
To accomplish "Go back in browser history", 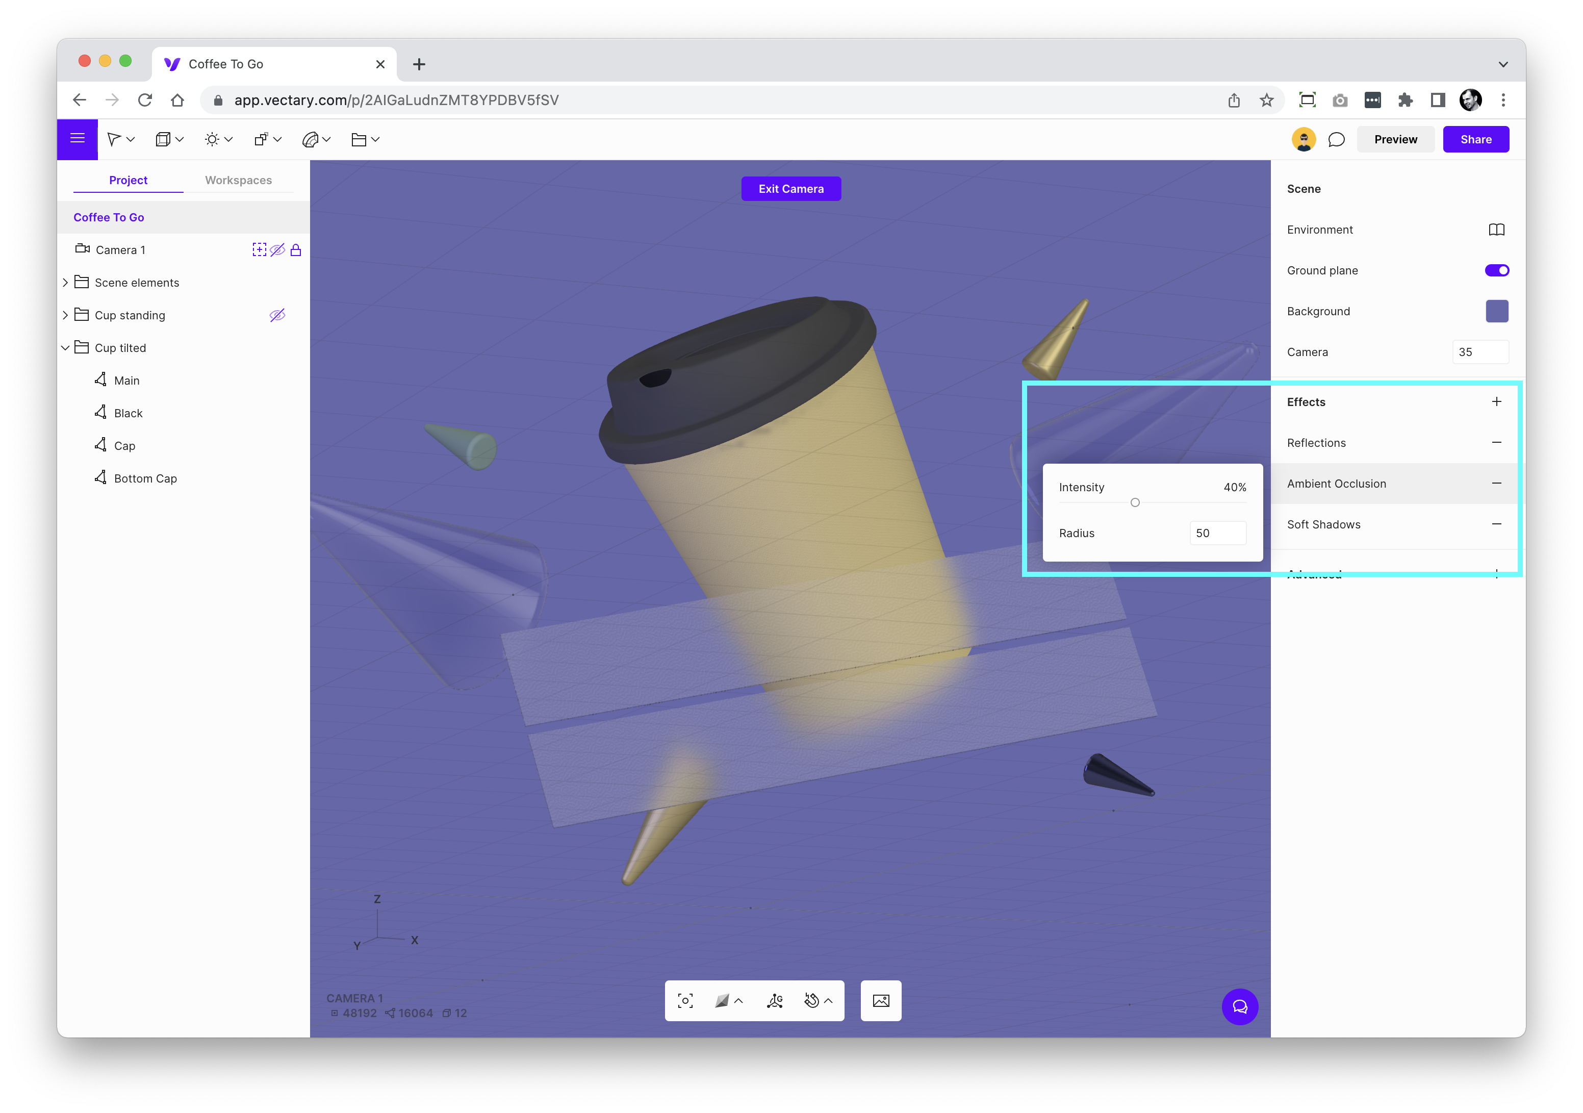I will click(x=79, y=100).
